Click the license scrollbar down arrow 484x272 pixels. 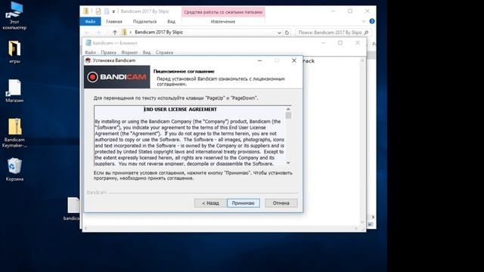tap(288, 163)
